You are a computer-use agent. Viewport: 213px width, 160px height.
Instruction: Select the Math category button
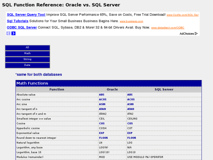(28, 53)
